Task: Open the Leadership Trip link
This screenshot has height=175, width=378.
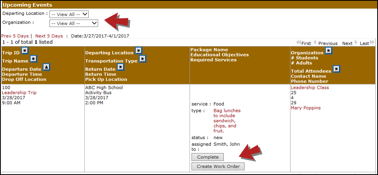Action: (x=19, y=93)
